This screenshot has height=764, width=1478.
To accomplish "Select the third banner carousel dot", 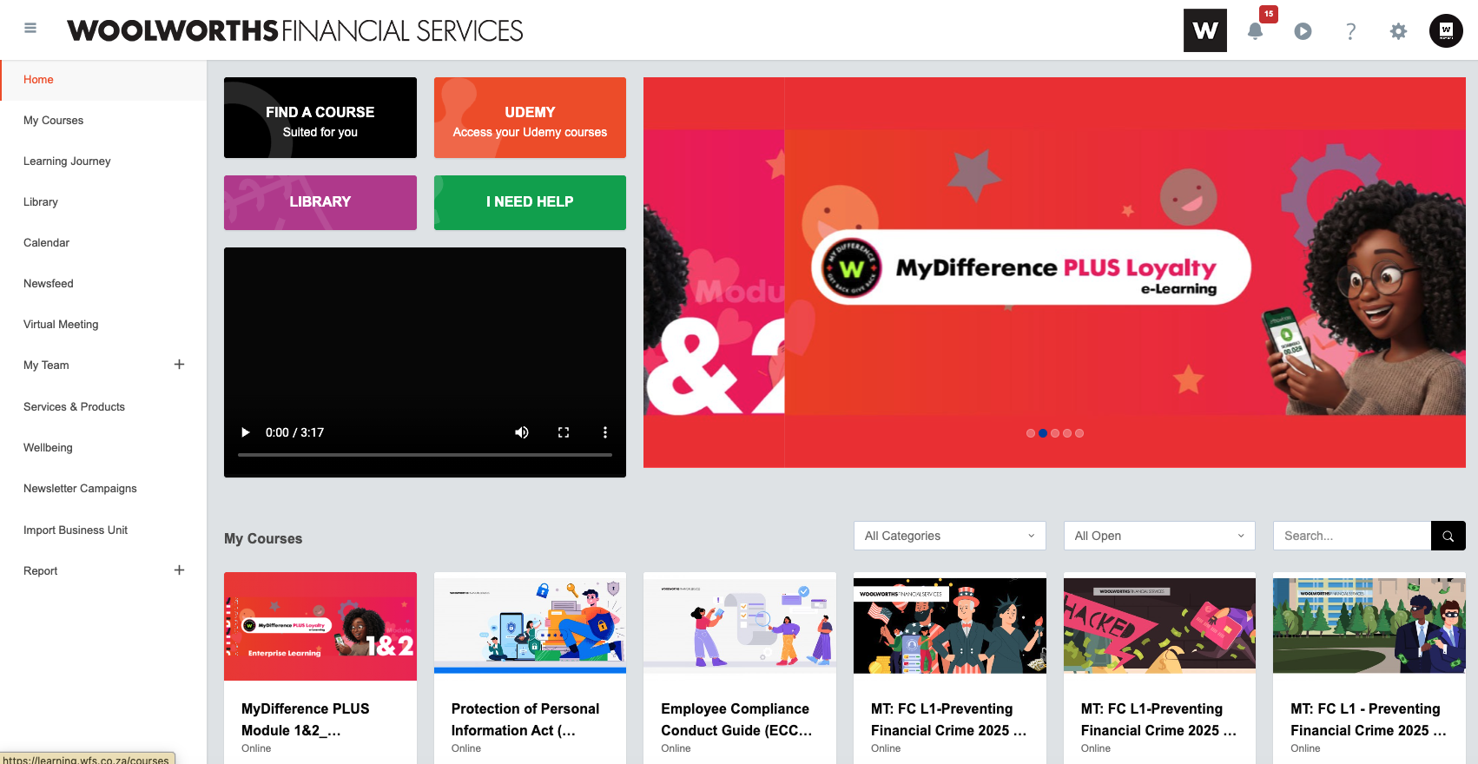I will click(x=1055, y=433).
